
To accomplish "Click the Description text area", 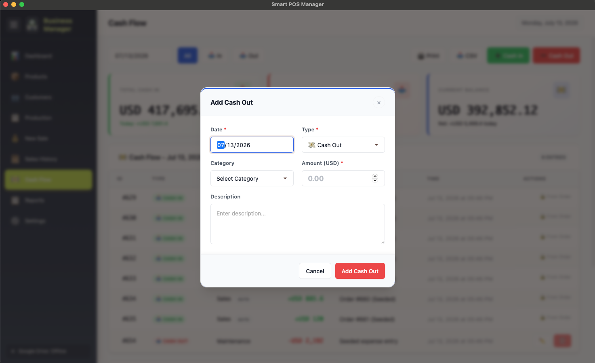I will coord(297,224).
